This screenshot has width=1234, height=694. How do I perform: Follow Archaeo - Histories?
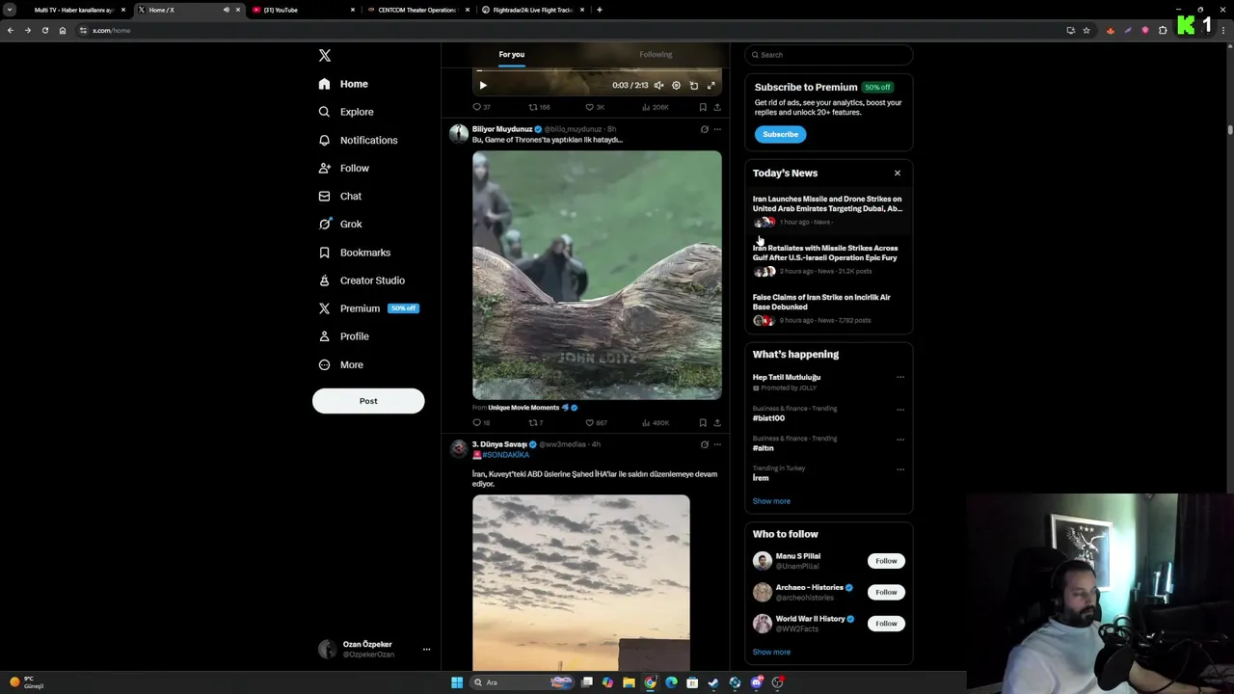click(886, 592)
